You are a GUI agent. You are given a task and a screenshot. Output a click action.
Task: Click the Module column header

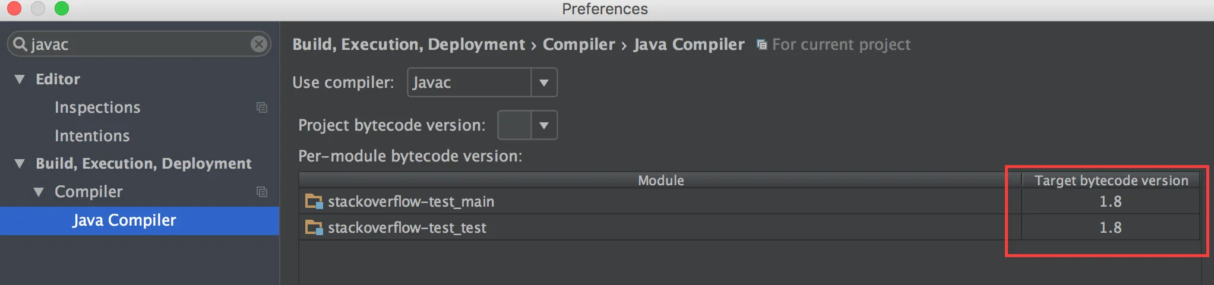[660, 180]
